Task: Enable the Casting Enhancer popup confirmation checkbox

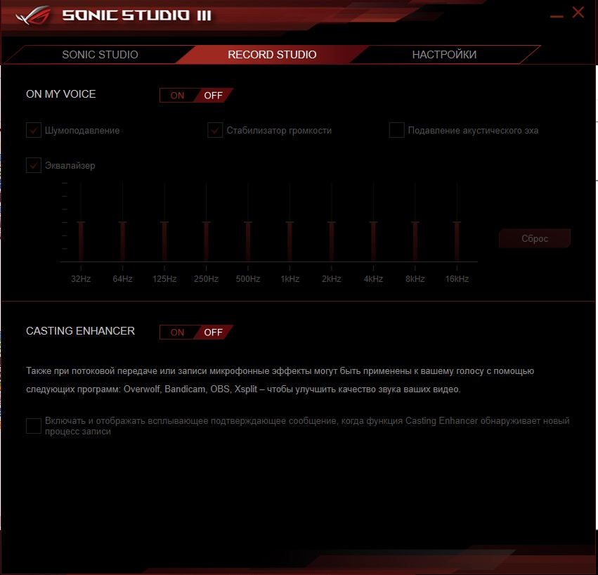Action: click(34, 426)
